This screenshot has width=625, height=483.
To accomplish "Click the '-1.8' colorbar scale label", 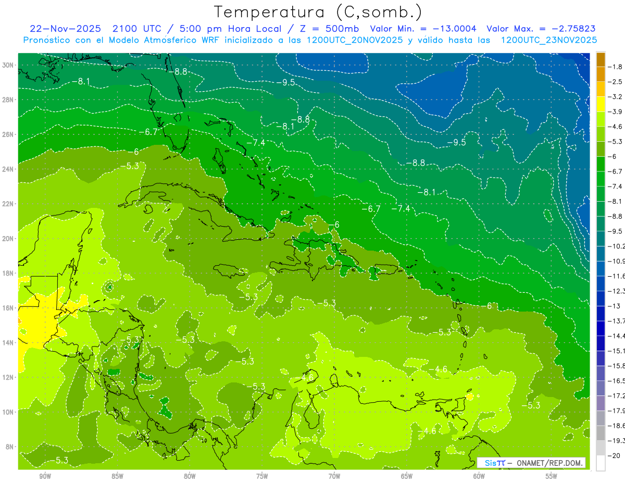I will tap(616, 67).
